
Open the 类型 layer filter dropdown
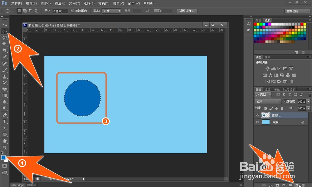pos(263,95)
